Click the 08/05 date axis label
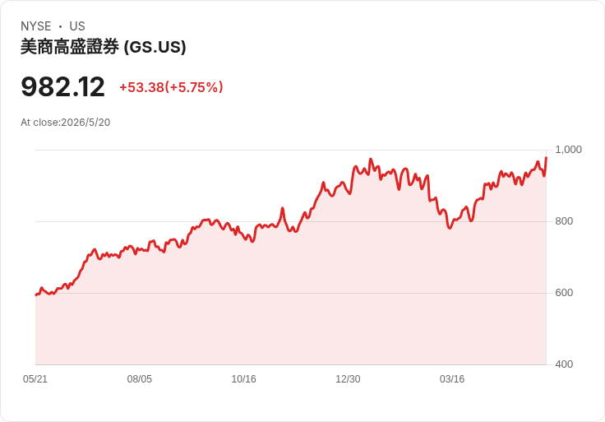Screen dimensions: 605x422 (x=139, y=379)
